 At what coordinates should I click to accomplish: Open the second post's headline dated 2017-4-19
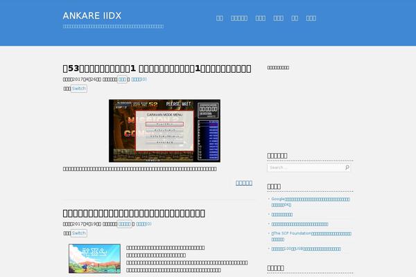click(x=134, y=213)
